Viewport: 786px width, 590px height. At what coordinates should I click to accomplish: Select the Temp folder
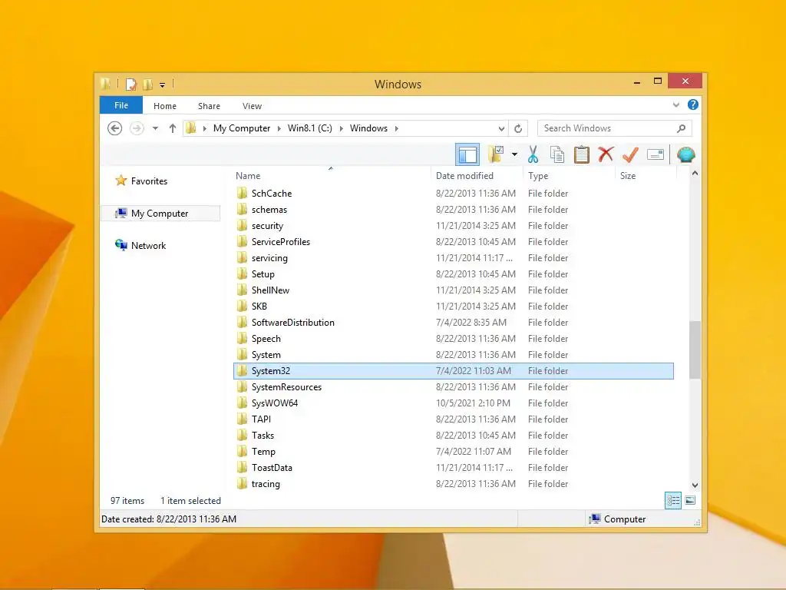454,452
